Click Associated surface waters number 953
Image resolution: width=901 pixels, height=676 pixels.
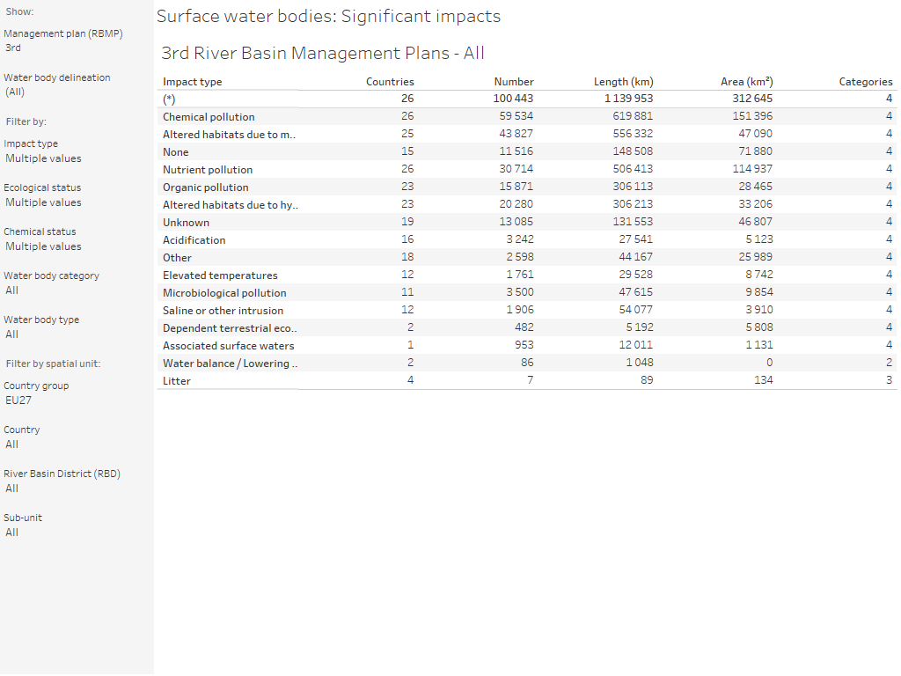tap(524, 345)
